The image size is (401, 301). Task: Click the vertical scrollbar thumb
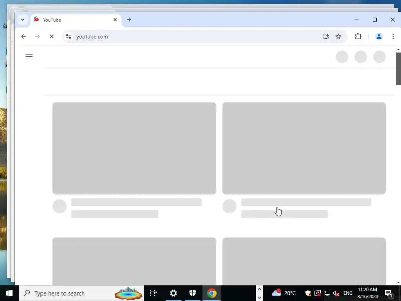tap(398, 69)
